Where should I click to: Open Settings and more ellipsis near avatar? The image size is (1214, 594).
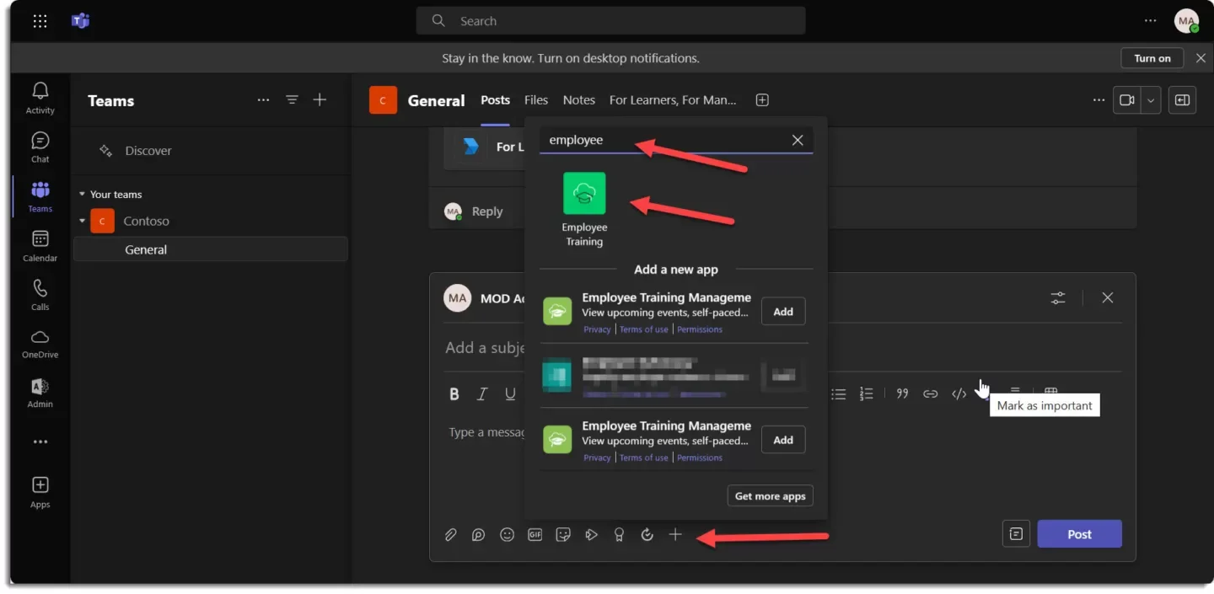(x=1151, y=21)
